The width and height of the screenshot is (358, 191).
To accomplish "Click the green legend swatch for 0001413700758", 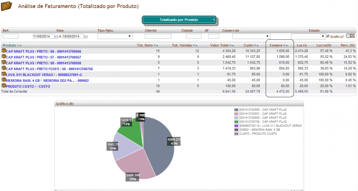I will [x=236, y=122].
